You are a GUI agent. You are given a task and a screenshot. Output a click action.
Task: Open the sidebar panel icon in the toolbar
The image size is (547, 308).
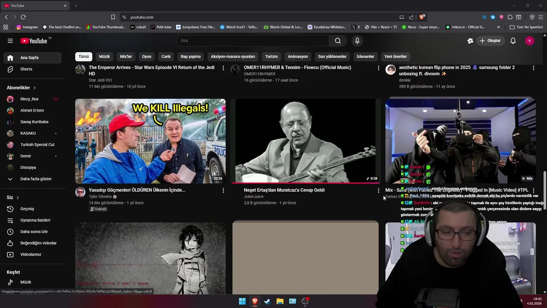click(x=518, y=17)
